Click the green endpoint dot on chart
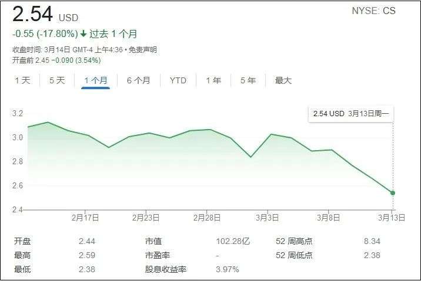 tap(393, 192)
